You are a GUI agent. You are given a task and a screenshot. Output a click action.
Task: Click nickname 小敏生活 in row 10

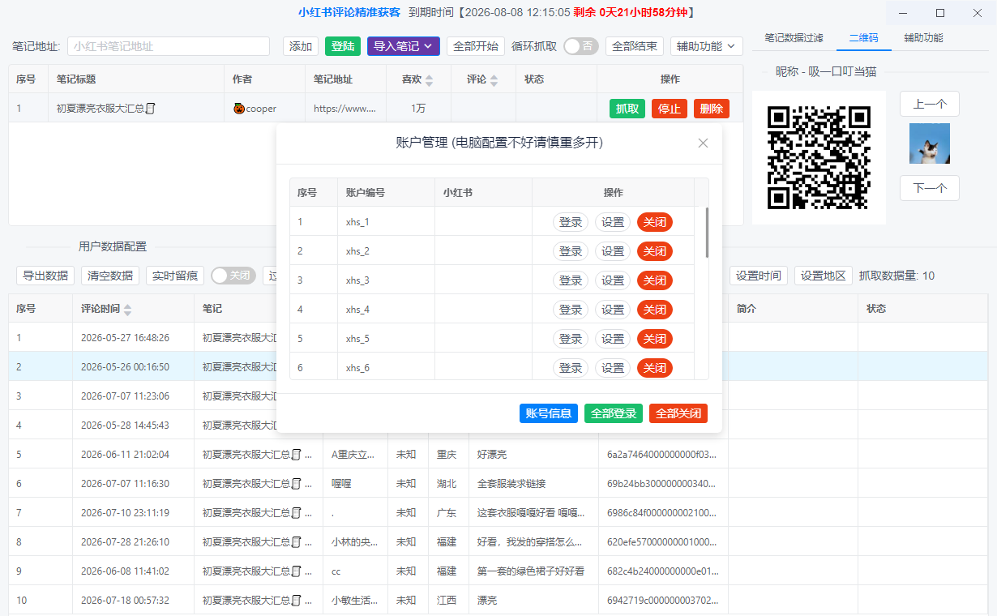pyautogui.click(x=354, y=601)
